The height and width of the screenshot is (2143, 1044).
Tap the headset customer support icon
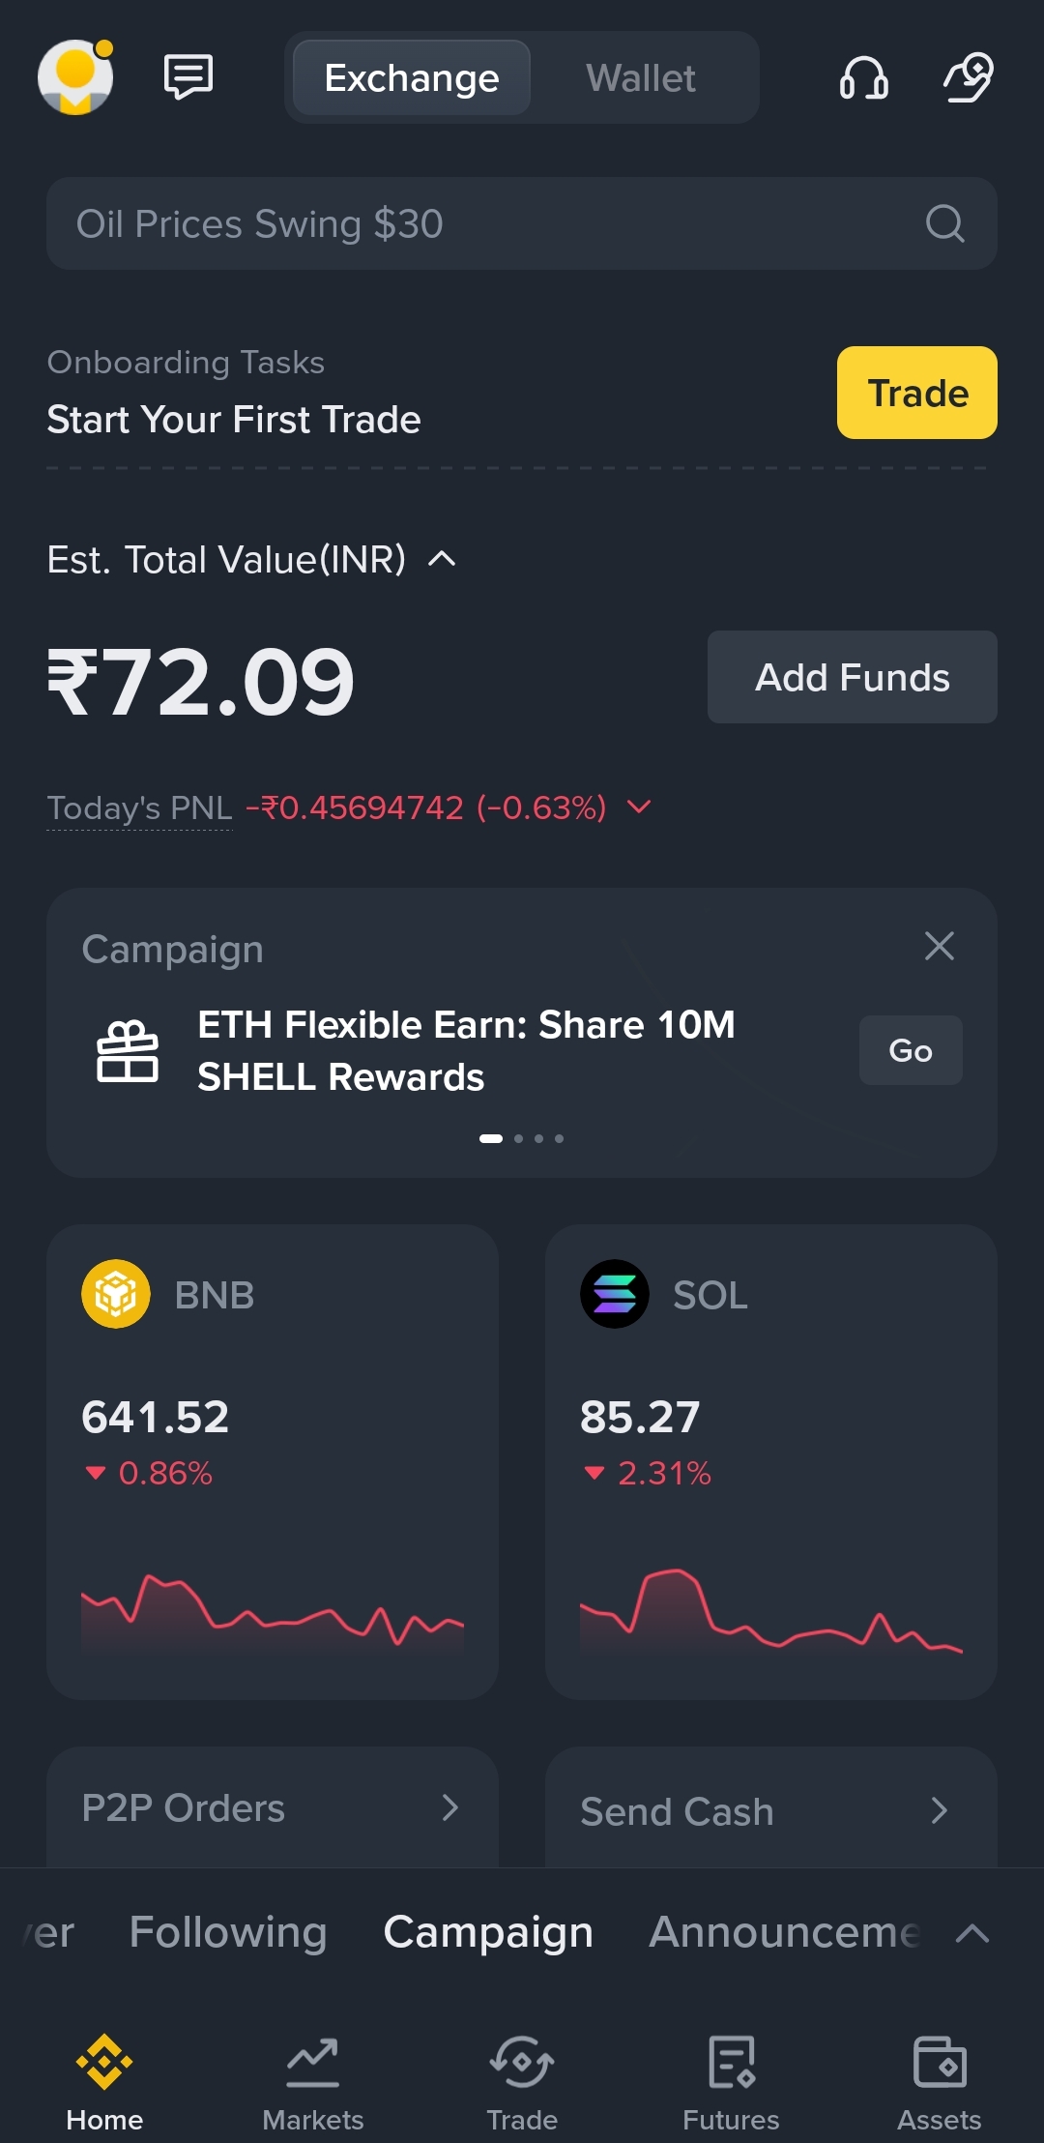tap(863, 77)
